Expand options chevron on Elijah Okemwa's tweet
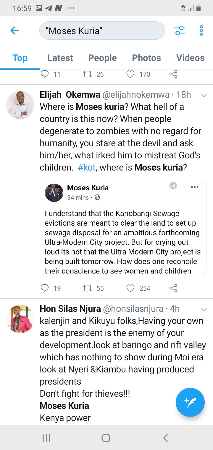The image size is (213, 450). click(x=204, y=96)
